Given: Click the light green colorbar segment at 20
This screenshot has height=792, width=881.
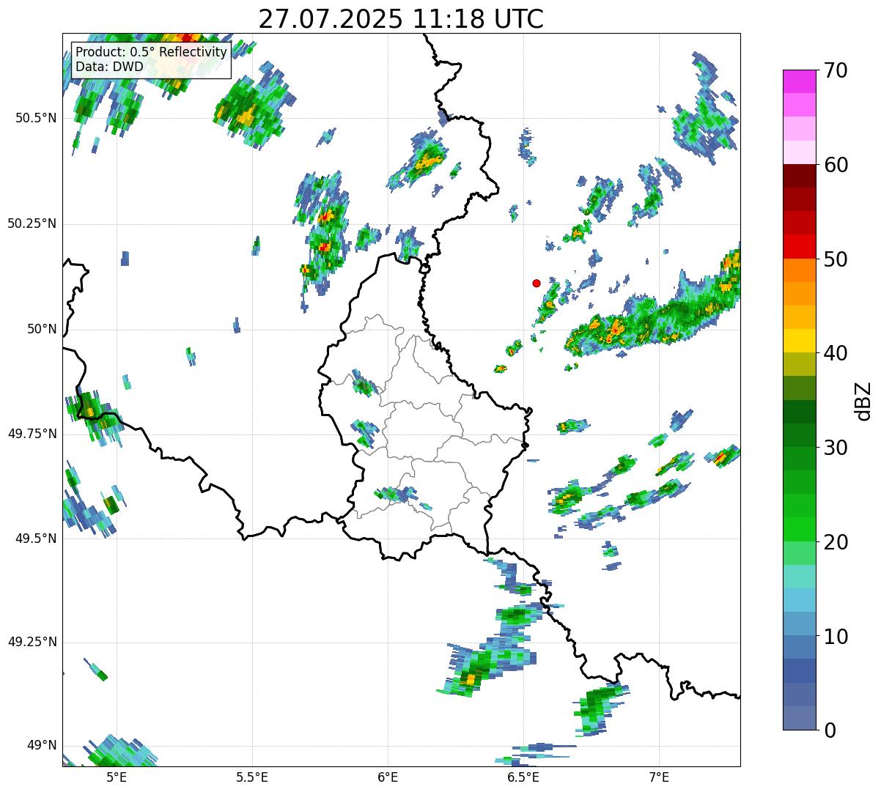Looking at the screenshot, I should click(799, 553).
